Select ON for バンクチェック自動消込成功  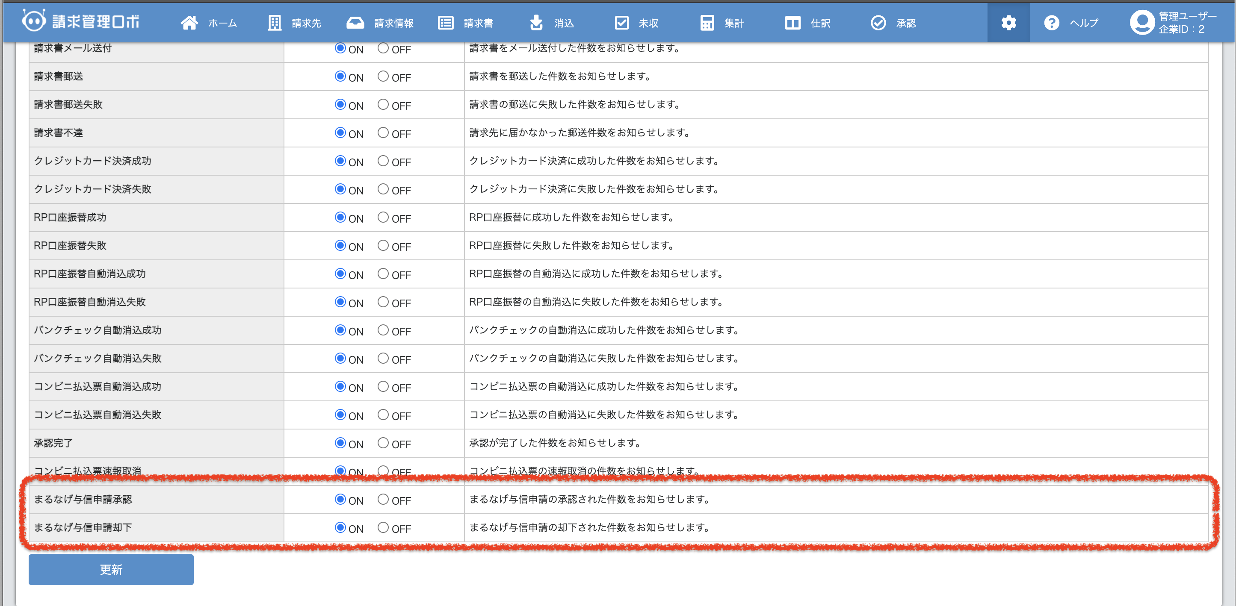[340, 330]
